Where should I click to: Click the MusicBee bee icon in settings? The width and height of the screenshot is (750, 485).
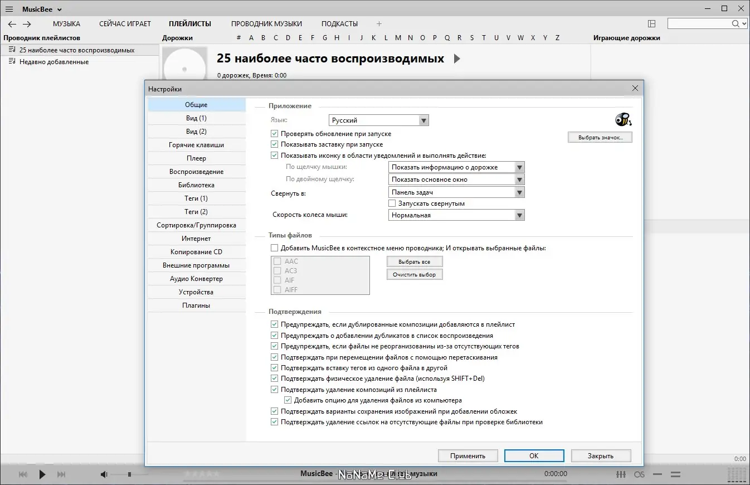coord(623,119)
